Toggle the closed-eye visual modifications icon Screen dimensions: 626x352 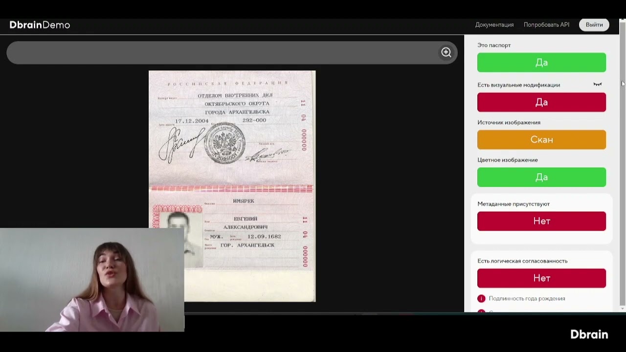click(597, 85)
